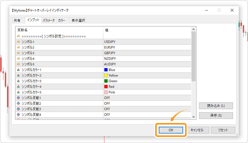The image size is (248, 143).
Task: Select the シンボル5 variable name
Action: click(x=28, y=64)
